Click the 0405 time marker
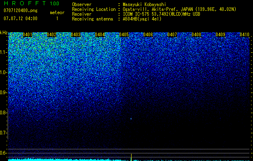253x161 pixels. 124,35
